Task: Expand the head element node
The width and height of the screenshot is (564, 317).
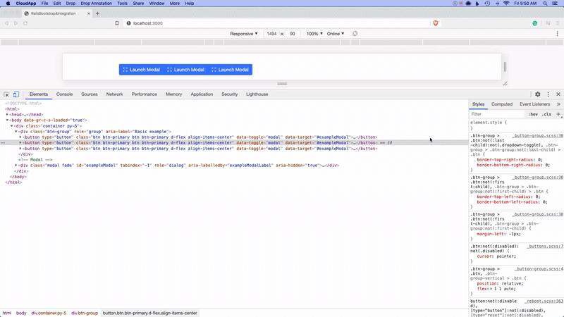Action: tap(8, 114)
